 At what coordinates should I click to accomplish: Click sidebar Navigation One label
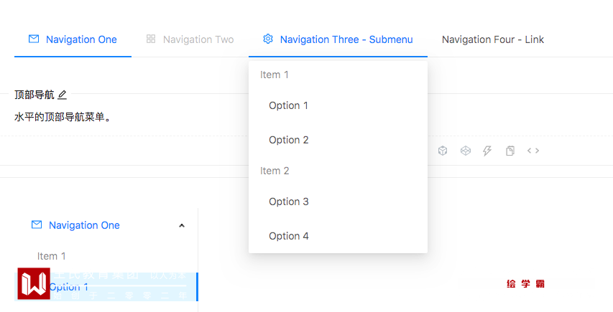(x=84, y=225)
